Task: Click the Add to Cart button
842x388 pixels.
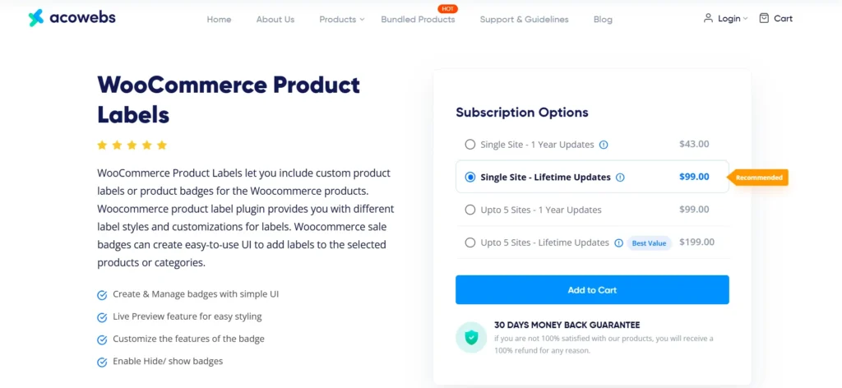Action: coord(592,290)
